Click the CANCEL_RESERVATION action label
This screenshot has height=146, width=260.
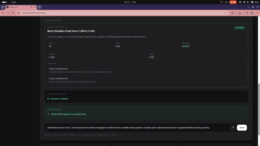[x=58, y=79]
